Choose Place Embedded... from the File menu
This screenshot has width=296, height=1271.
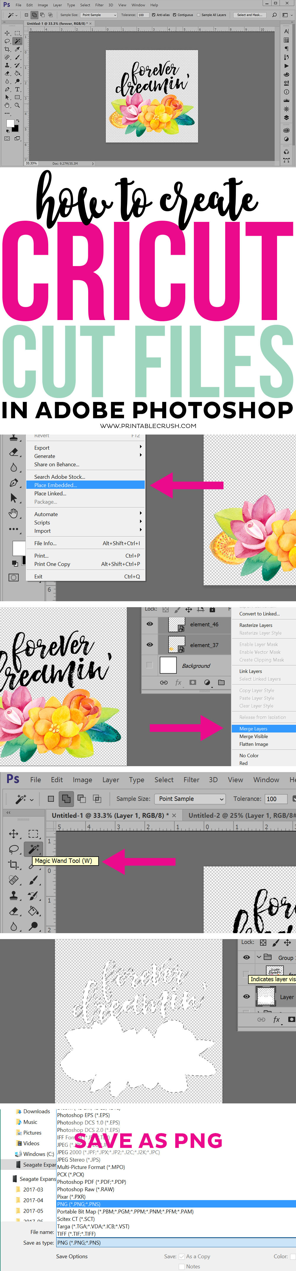click(56, 485)
